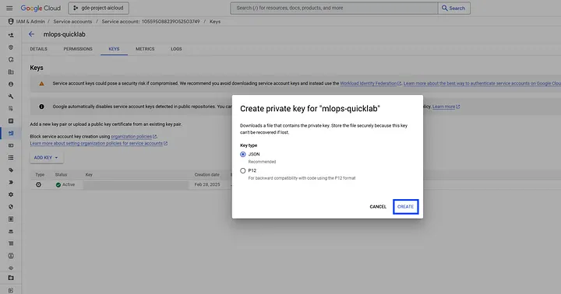The height and width of the screenshot is (294, 561).
Task: Open the double-chevron icon in sidebar
Action: tap(11, 182)
